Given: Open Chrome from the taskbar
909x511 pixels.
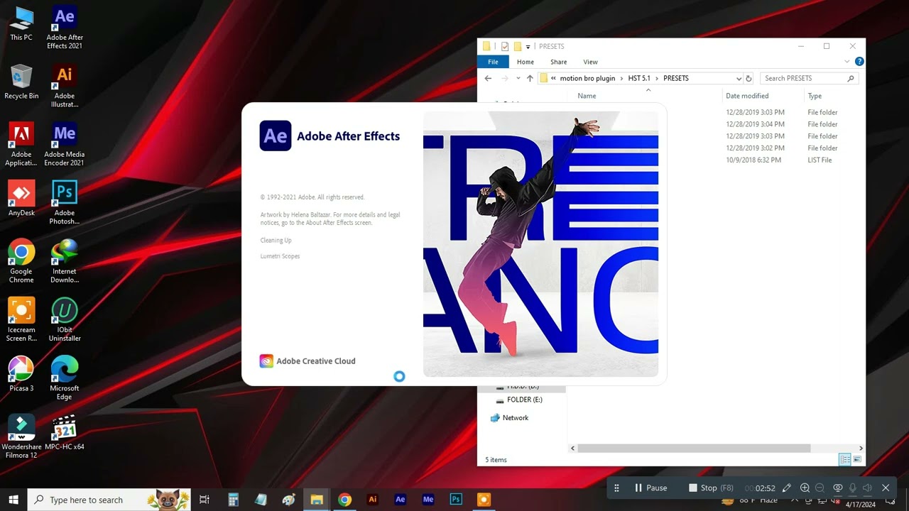Looking at the screenshot, I should tap(344, 500).
